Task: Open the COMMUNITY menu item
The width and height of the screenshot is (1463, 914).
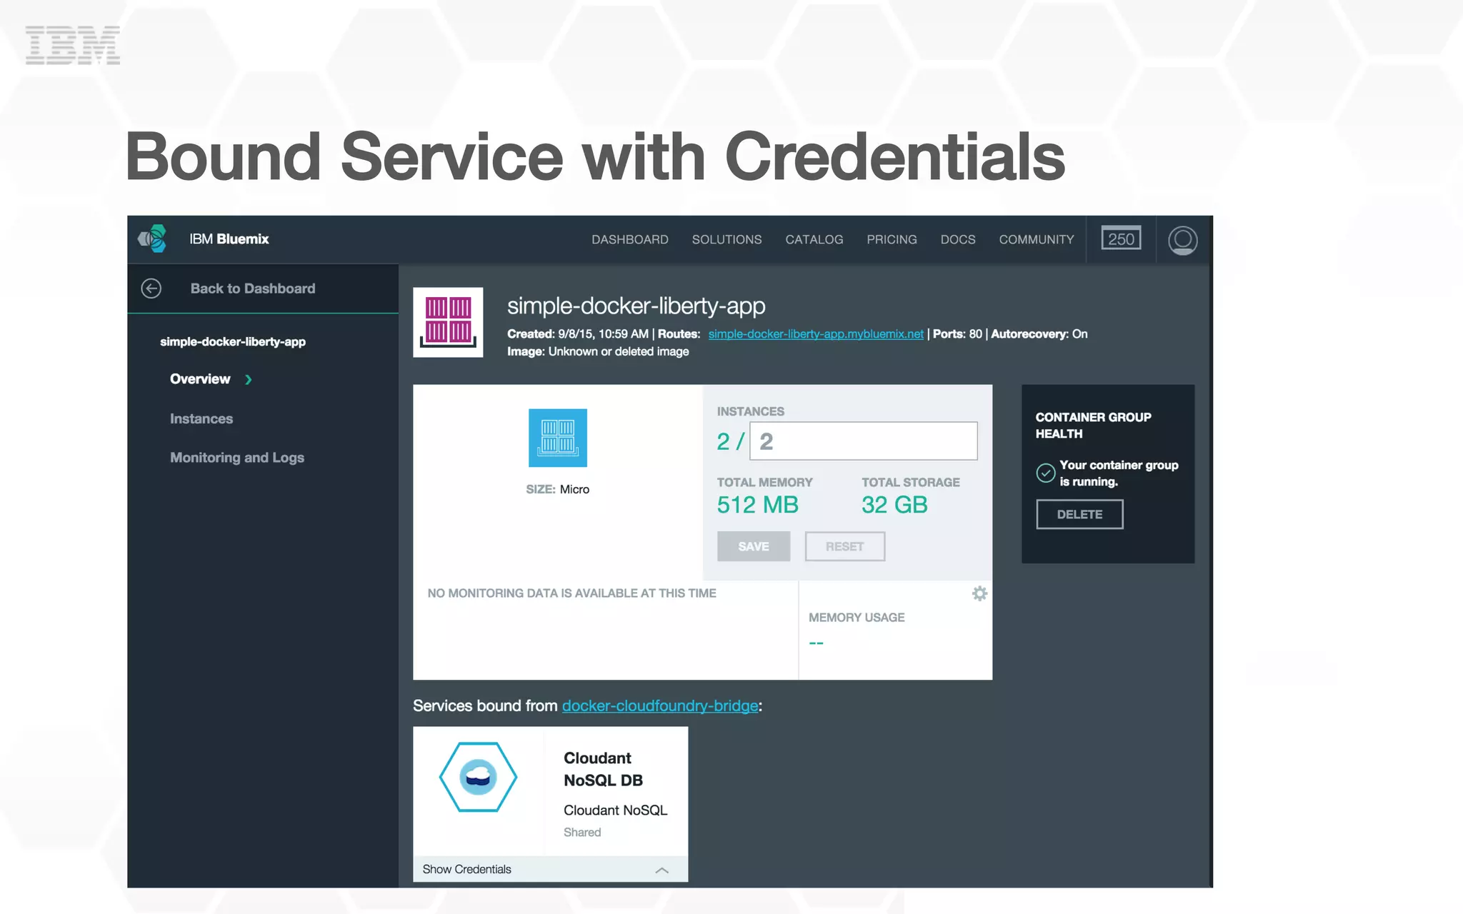Action: tap(1037, 240)
